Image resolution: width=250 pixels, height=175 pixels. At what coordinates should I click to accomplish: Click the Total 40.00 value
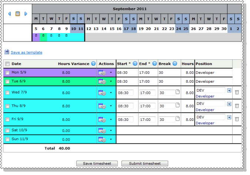coord(64,148)
